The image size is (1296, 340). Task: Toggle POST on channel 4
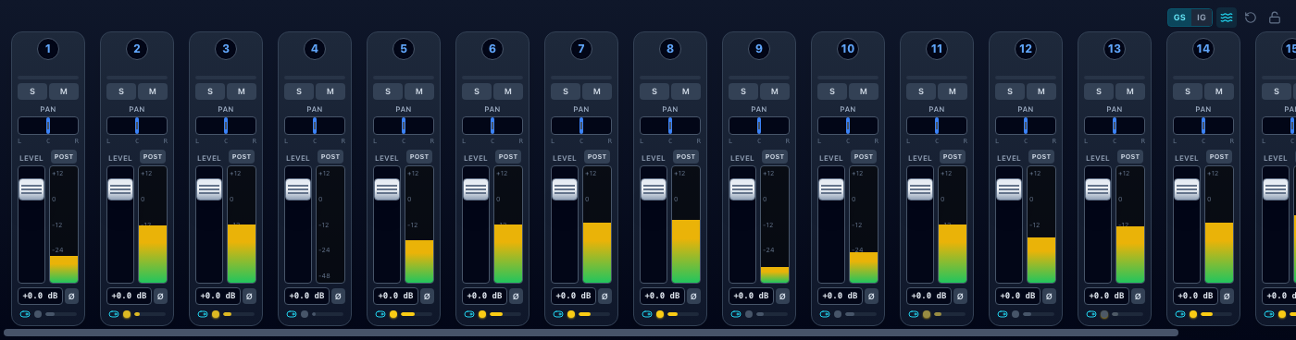point(330,157)
